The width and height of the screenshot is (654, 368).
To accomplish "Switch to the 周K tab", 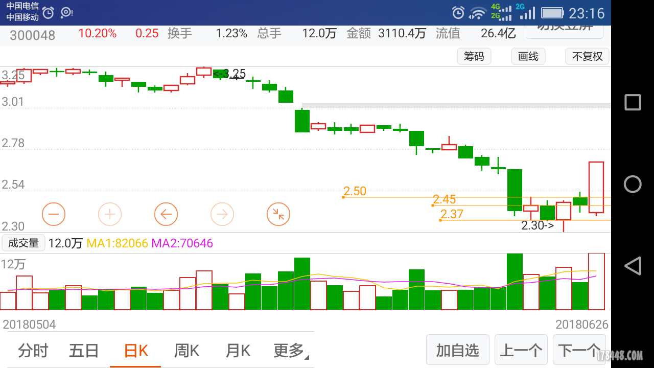I will (187, 351).
